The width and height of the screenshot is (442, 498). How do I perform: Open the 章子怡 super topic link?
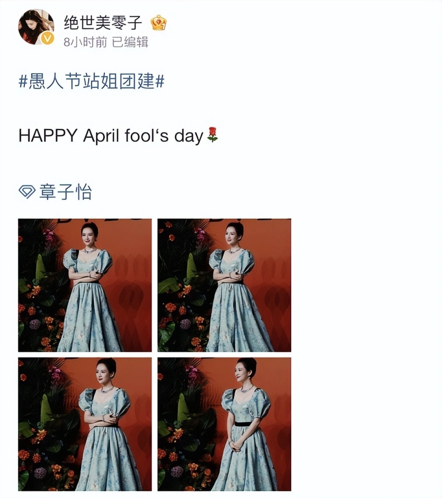click(x=65, y=192)
